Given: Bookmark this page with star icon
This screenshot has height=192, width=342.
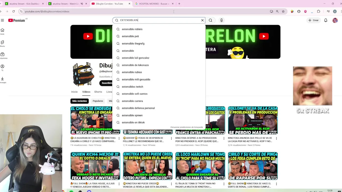Looking at the screenshot, I should (283, 11).
